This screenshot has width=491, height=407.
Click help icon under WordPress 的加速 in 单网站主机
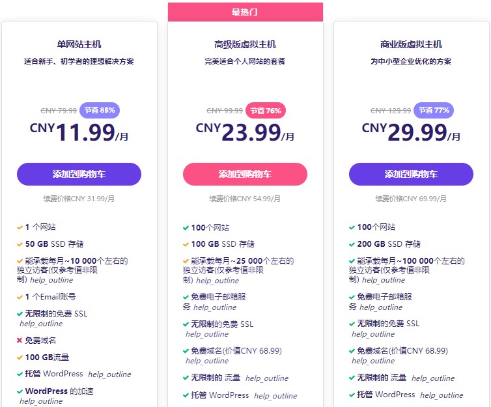tap(41, 401)
